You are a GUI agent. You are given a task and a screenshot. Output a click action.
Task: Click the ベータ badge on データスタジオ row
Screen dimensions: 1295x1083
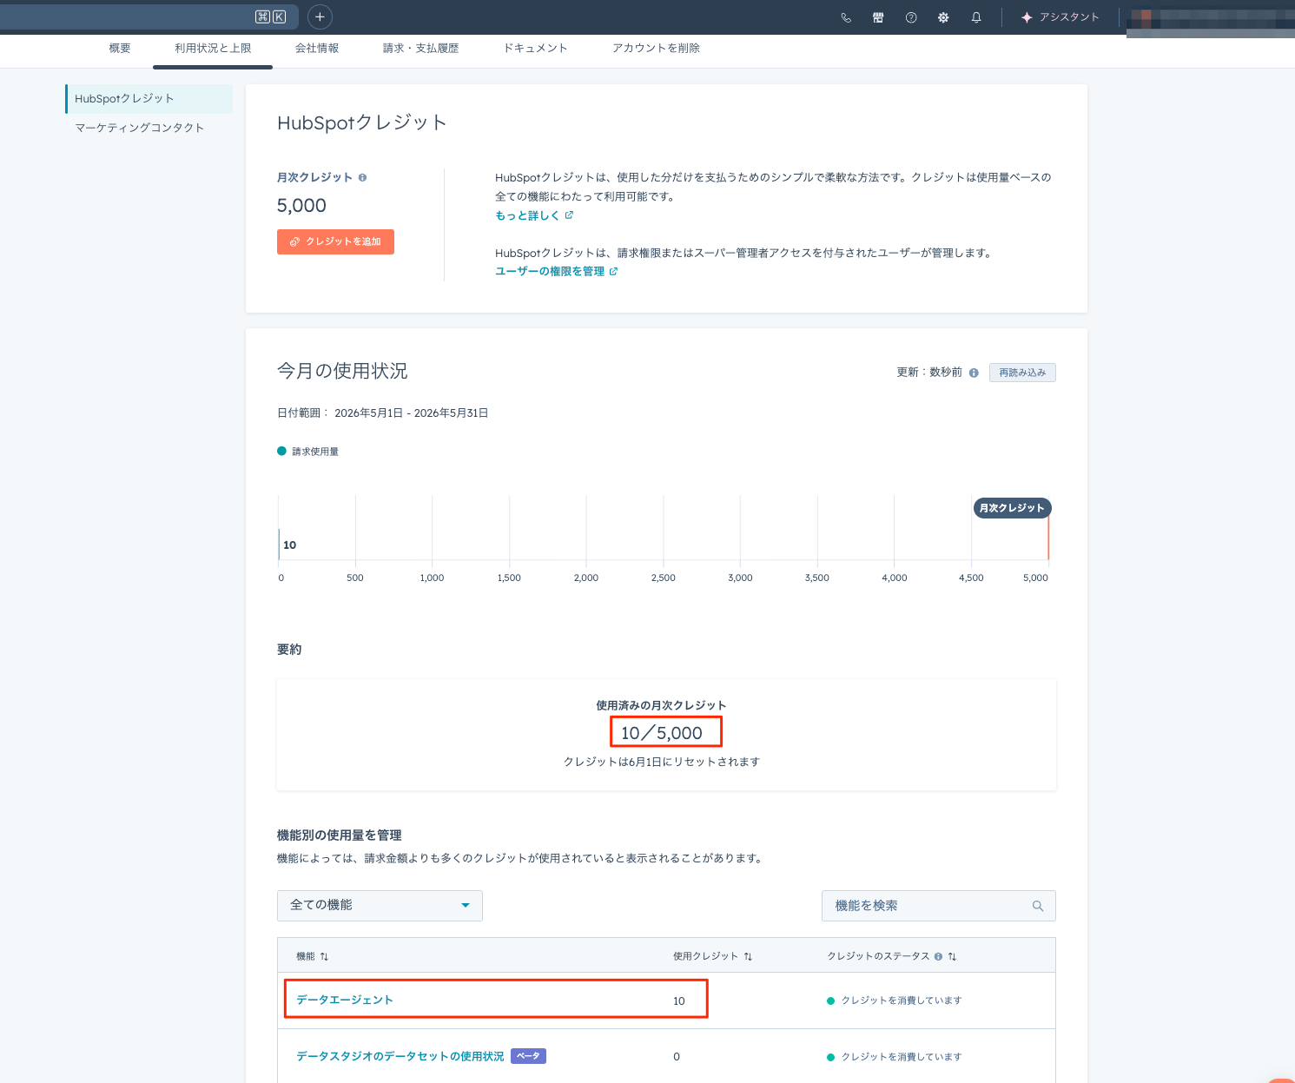tap(528, 1056)
